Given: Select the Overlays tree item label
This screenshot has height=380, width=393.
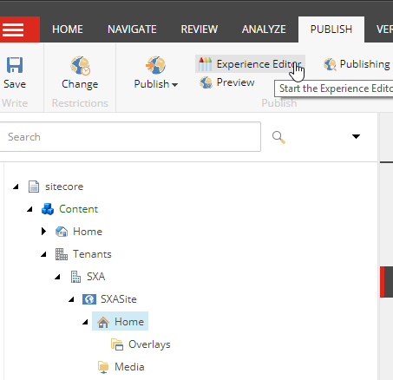Looking at the screenshot, I should click(149, 344).
